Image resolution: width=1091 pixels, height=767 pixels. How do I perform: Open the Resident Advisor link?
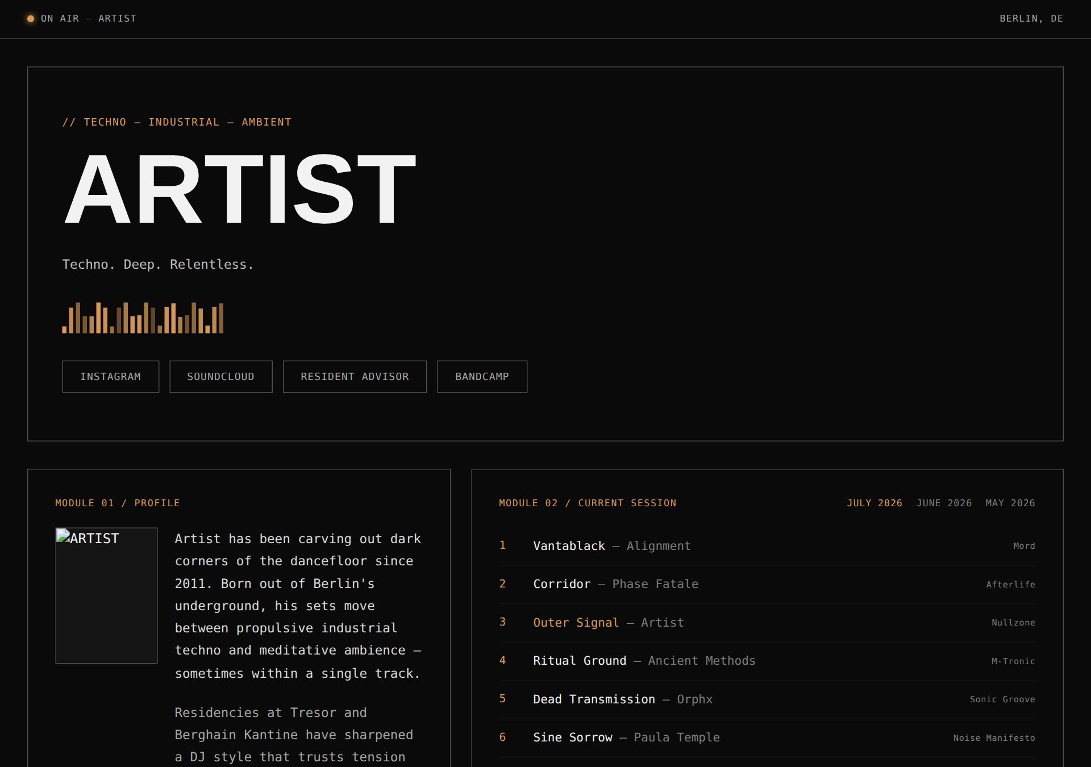coord(355,377)
